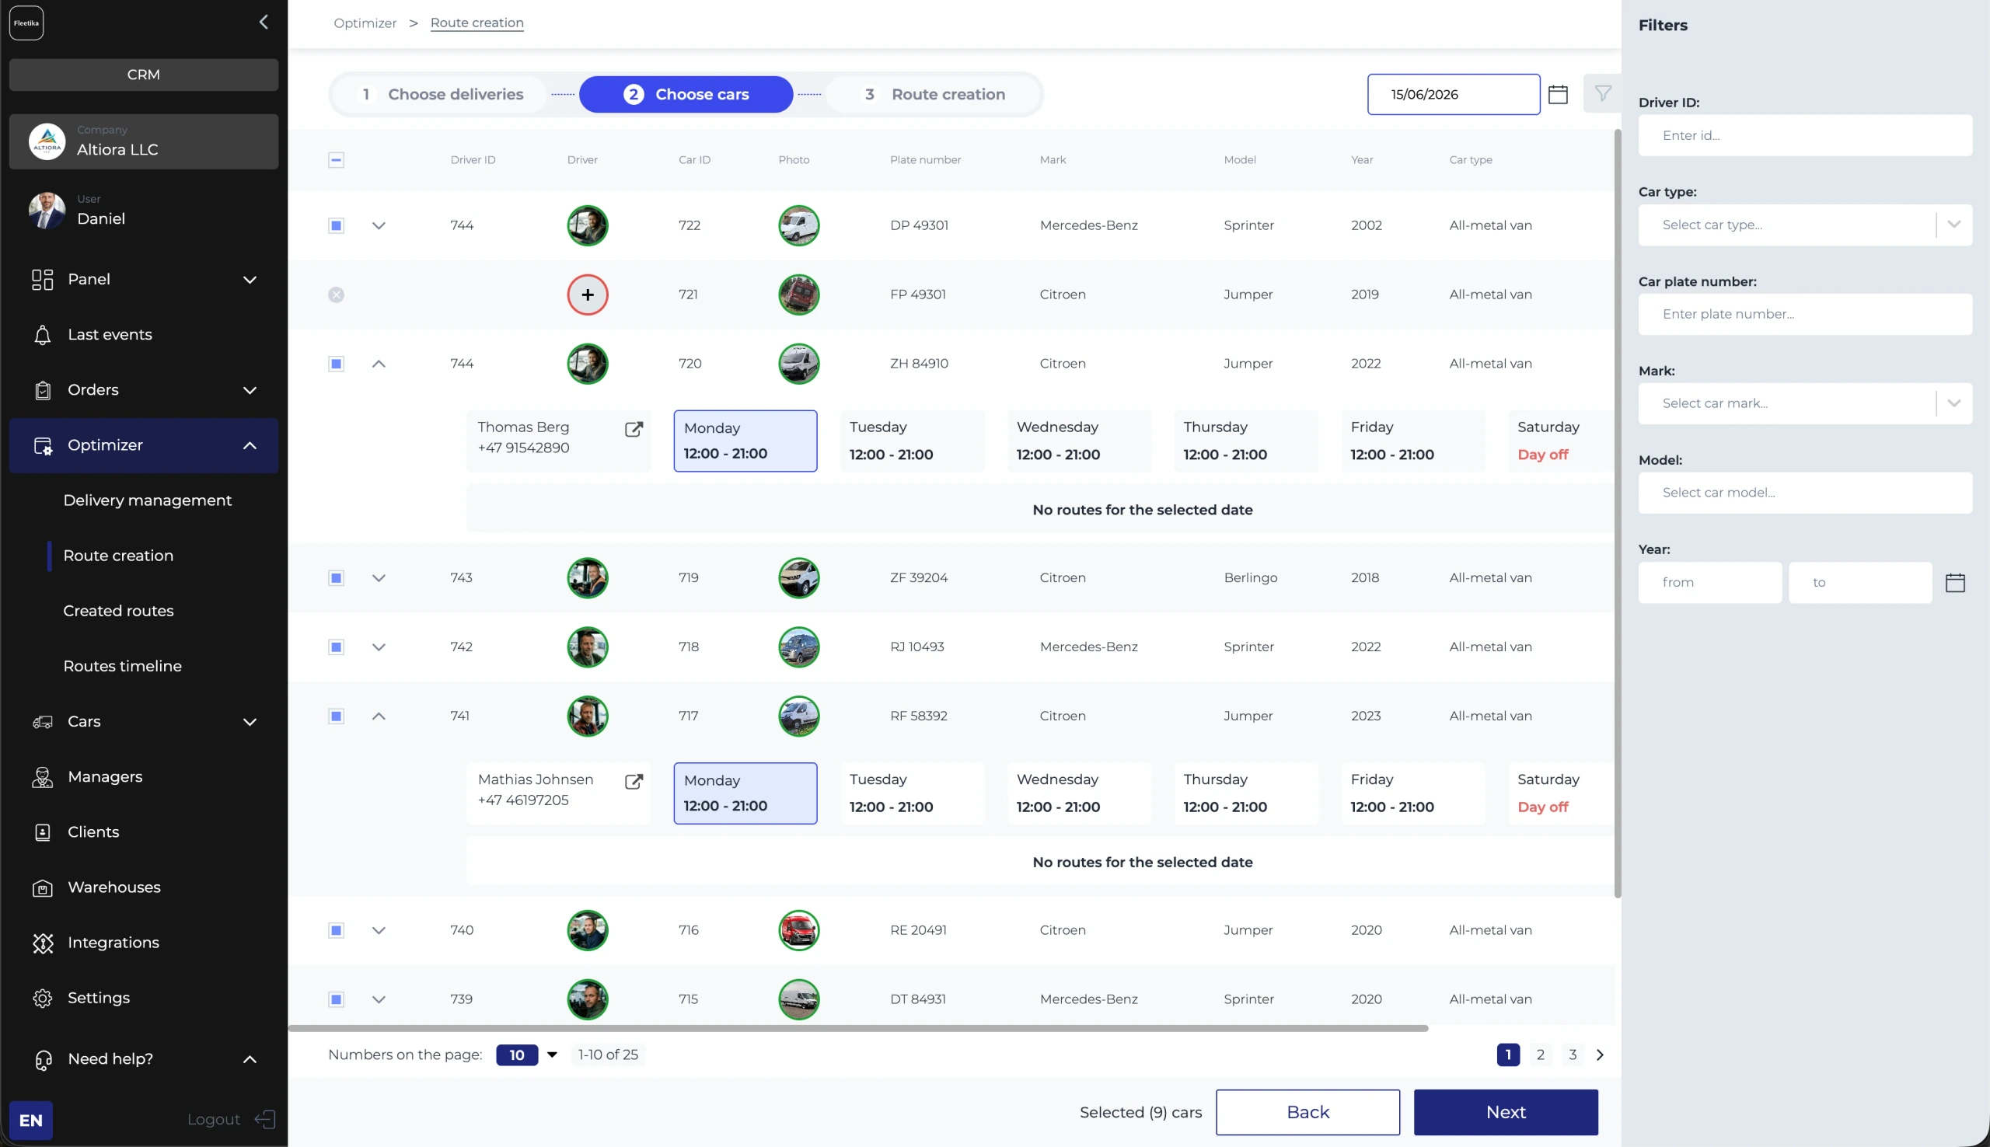Open Delivery management in sidebar
This screenshot has height=1147, width=1990.
(x=148, y=500)
